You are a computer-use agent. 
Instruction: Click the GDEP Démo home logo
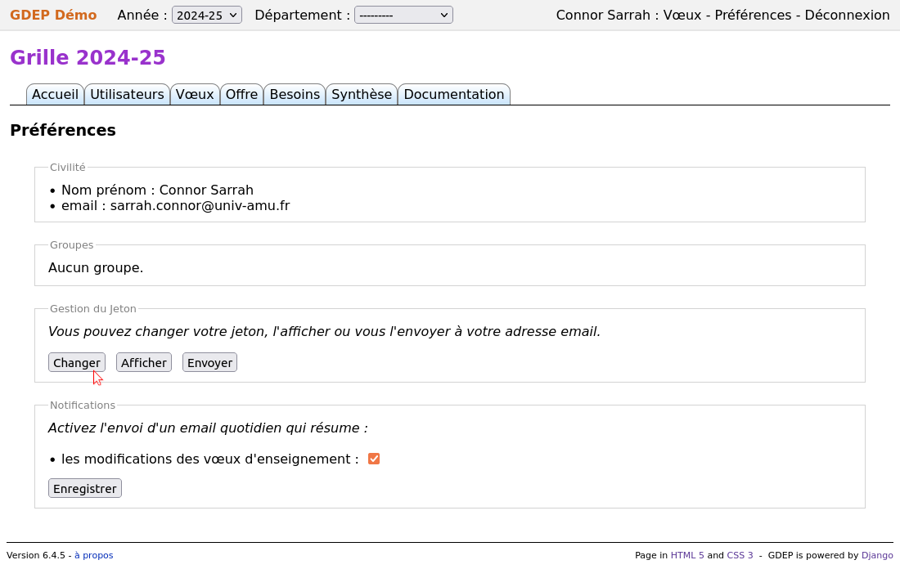(x=52, y=15)
